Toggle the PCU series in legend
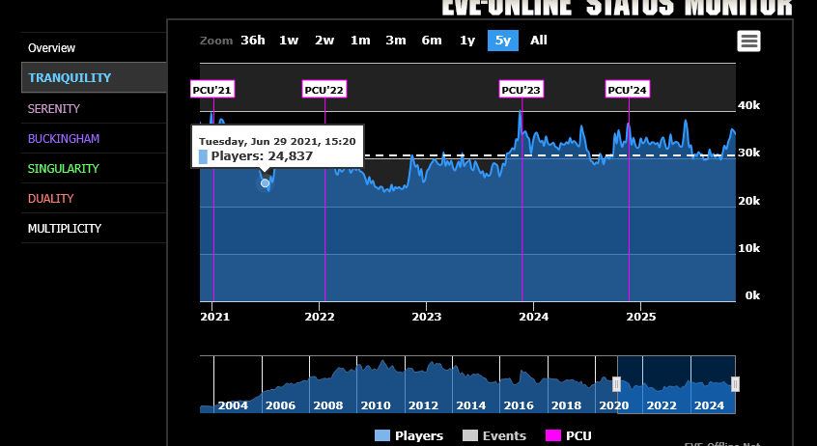Screen dimensions: 817x446 [569, 435]
